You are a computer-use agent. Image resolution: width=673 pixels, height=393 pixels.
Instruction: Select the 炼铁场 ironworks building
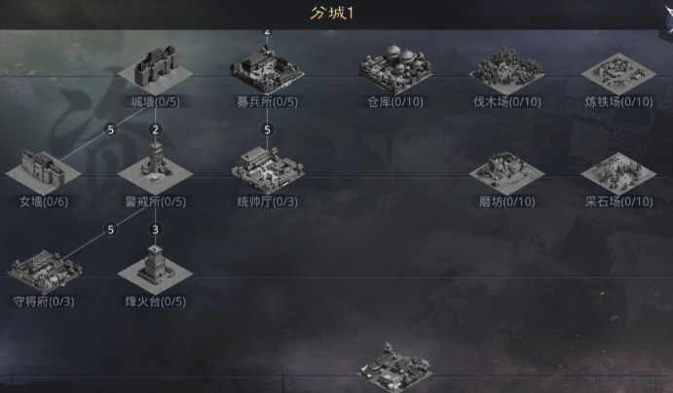click(x=618, y=74)
